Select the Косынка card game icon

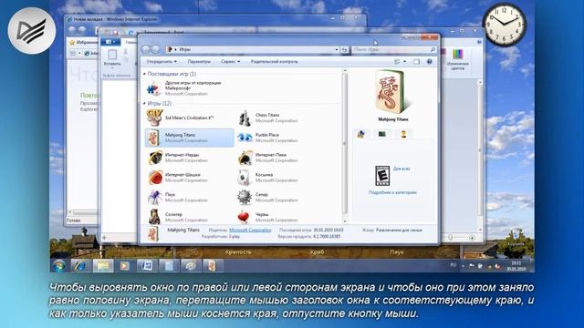[245, 178]
